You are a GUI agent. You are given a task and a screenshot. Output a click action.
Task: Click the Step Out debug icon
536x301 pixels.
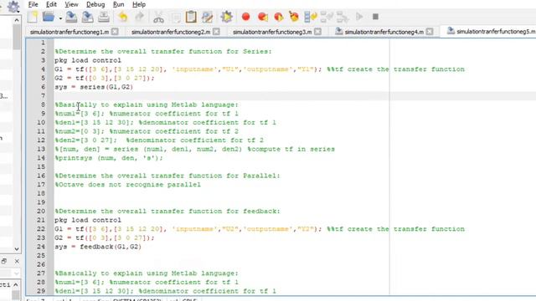coord(343,17)
